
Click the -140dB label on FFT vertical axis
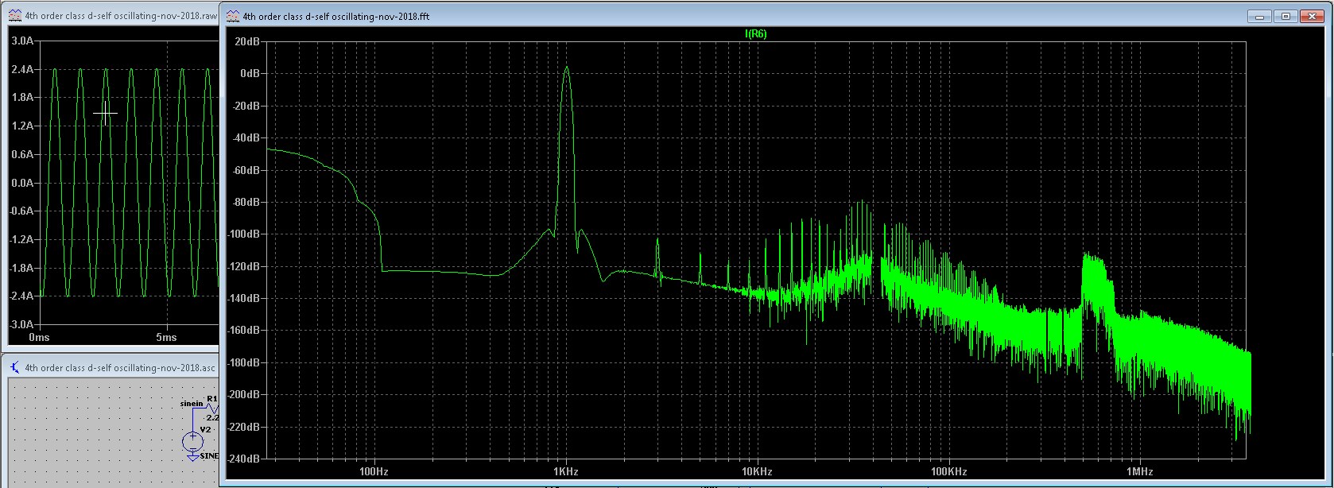click(242, 298)
